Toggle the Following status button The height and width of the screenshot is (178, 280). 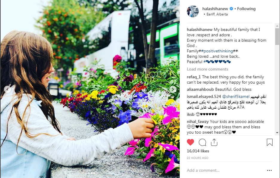pos(246,9)
